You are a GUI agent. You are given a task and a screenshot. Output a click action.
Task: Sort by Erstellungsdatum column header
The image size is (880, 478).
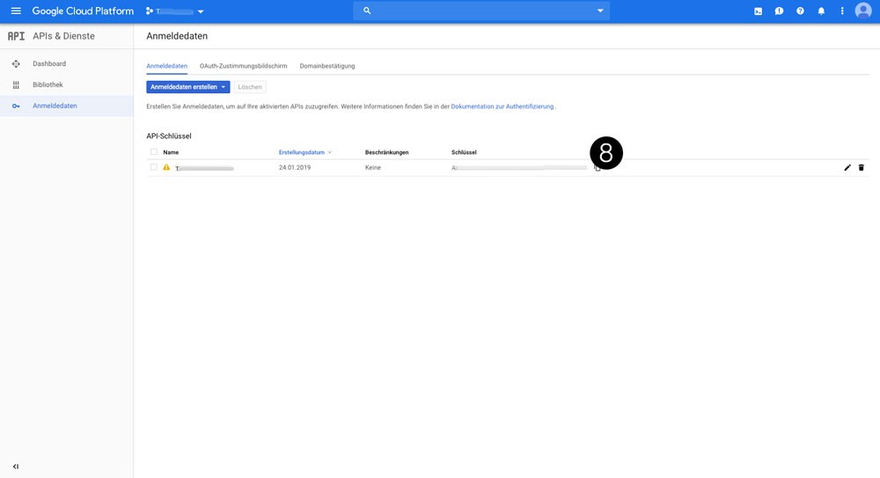click(x=302, y=152)
